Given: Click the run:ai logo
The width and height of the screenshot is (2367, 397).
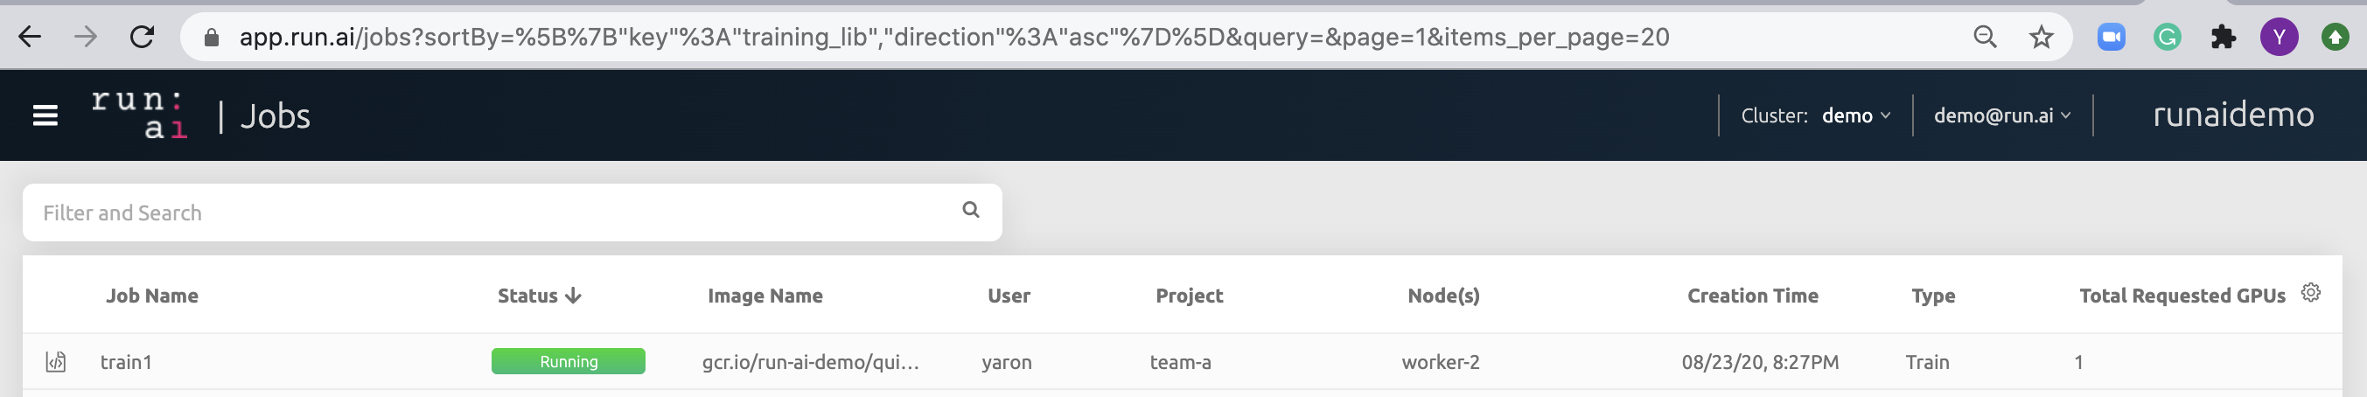Looking at the screenshot, I should pyautogui.click(x=139, y=115).
